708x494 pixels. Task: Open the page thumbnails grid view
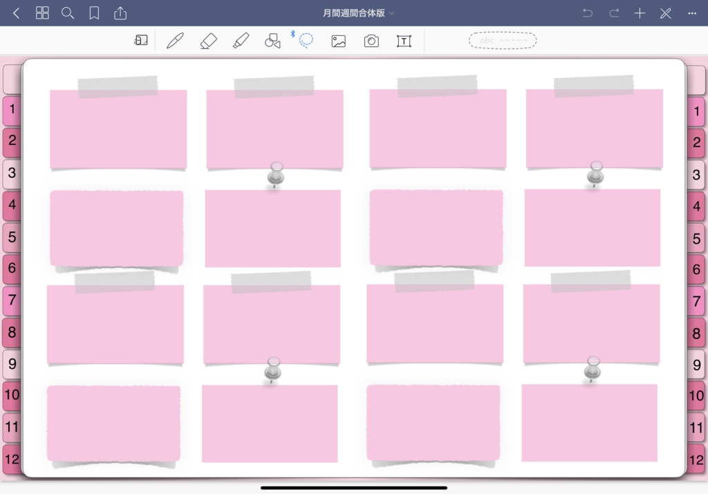(42, 13)
